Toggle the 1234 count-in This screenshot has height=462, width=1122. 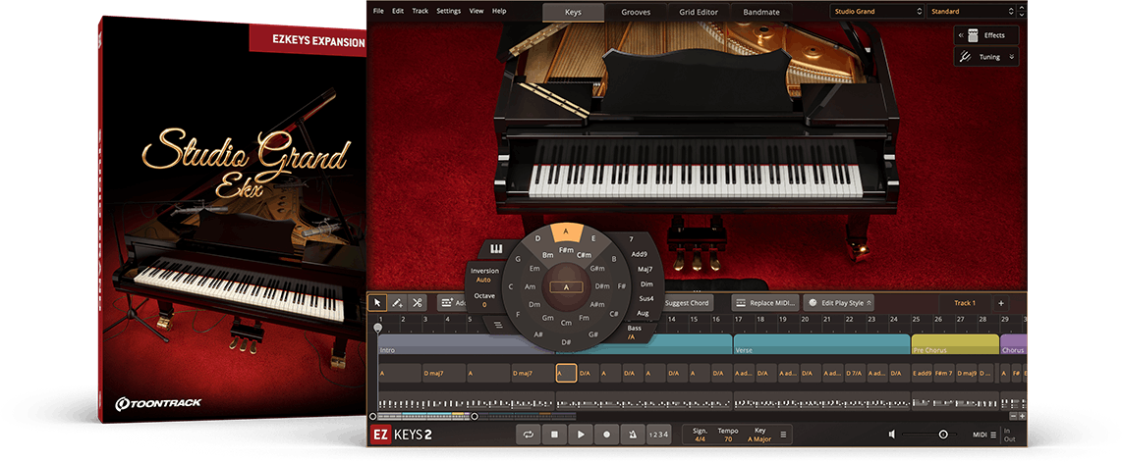pos(658,435)
